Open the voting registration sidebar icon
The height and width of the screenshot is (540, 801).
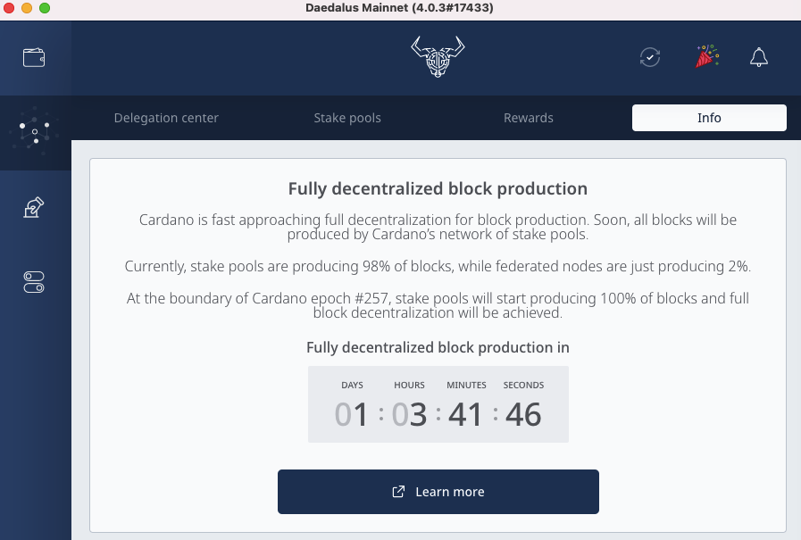(x=34, y=207)
